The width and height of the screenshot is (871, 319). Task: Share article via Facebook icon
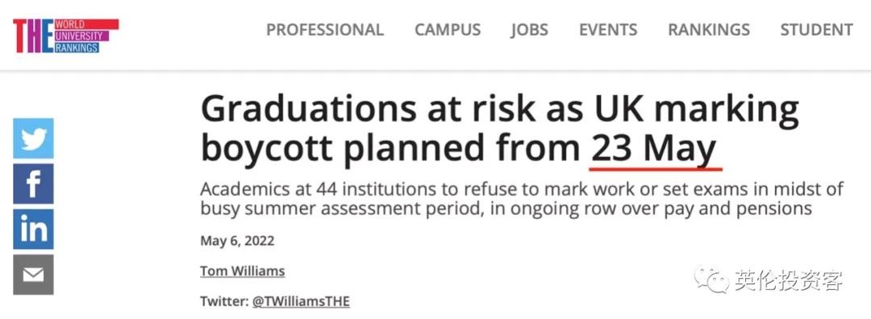coord(33,184)
